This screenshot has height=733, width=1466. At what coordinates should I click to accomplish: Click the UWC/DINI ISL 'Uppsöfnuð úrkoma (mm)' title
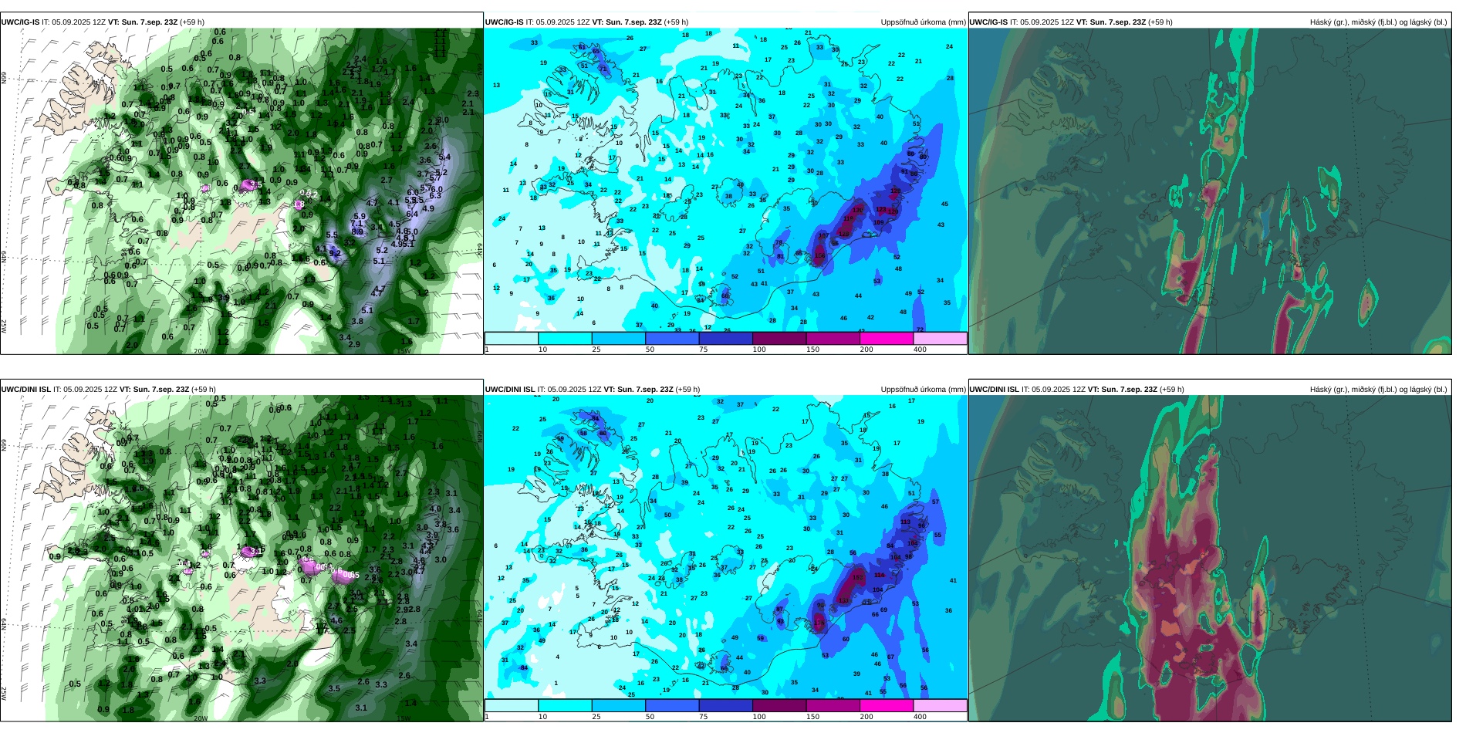point(923,390)
